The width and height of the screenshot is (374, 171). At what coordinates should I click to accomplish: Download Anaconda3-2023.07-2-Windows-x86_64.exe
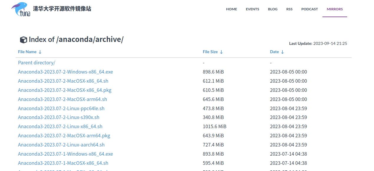65,72
